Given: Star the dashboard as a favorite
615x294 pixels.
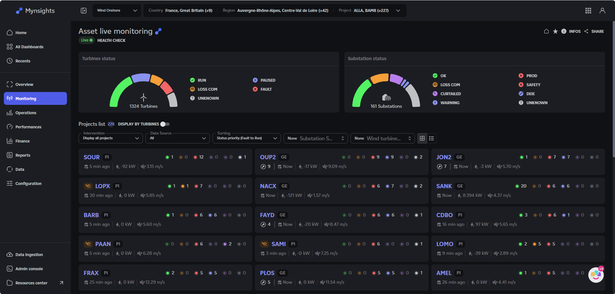Looking at the screenshot, I should coord(555,31).
